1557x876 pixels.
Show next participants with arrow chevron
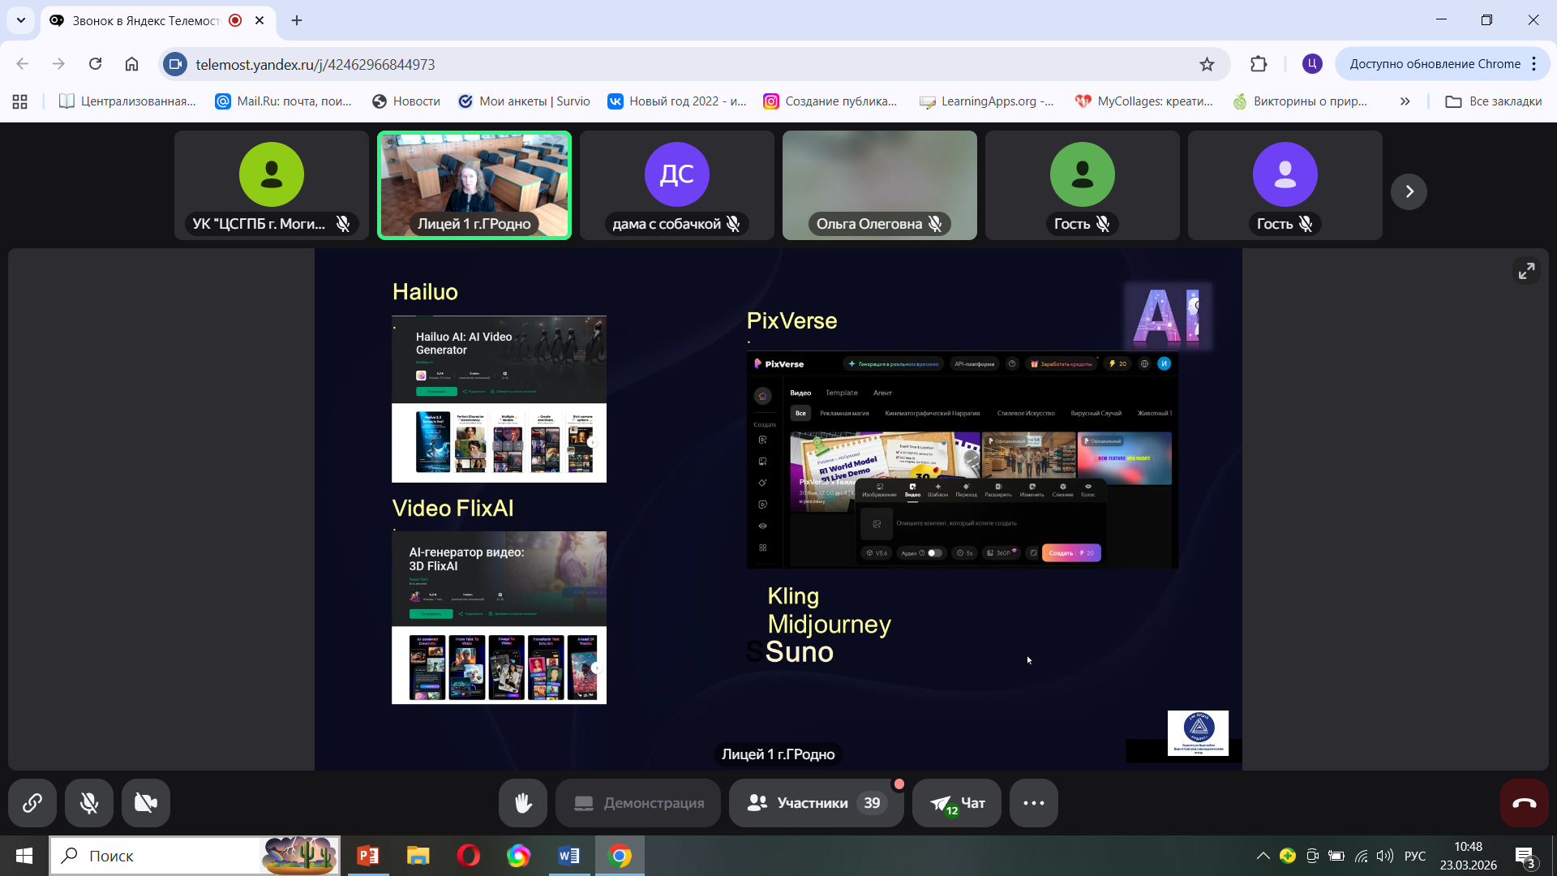click(x=1409, y=191)
